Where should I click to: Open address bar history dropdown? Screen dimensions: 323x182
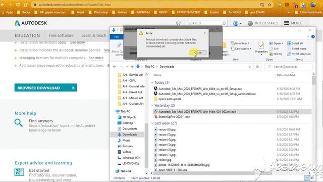point(249,67)
